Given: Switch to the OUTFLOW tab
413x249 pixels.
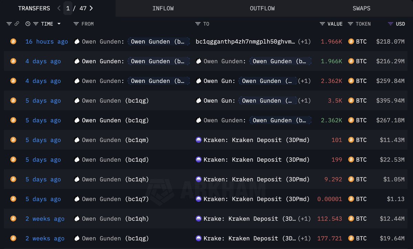Looking at the screenshot, I should pos(262,8).
